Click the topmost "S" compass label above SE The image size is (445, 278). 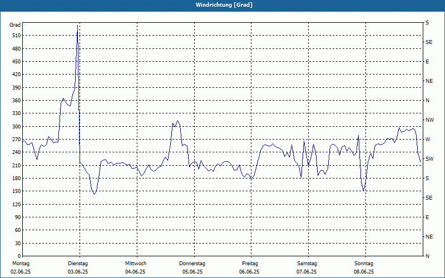click(427, 23)
